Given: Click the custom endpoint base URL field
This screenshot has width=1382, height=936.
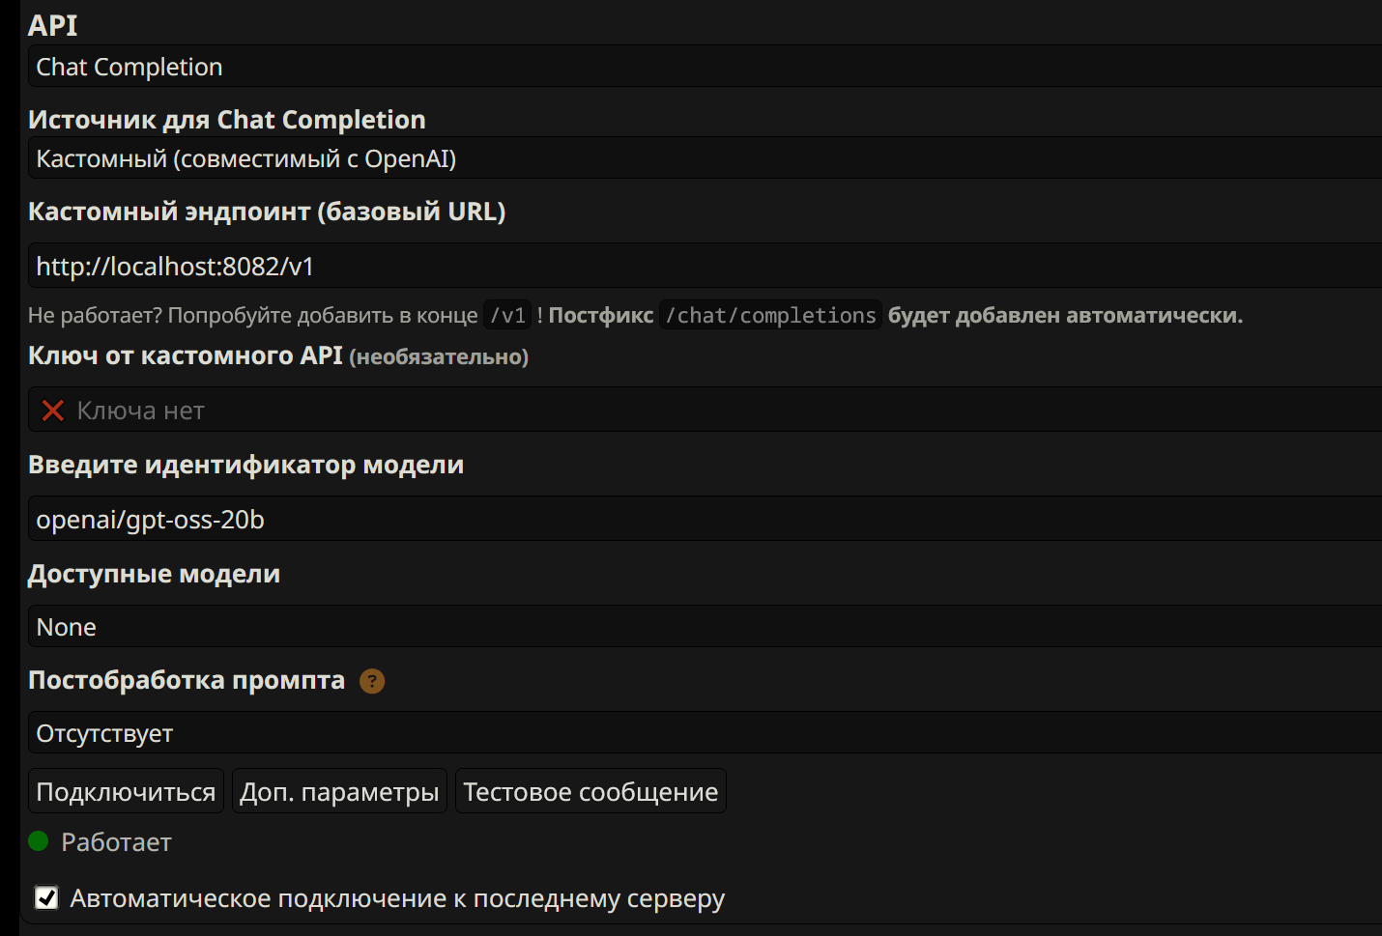Looking at the screenshot, I should [704, 266].
